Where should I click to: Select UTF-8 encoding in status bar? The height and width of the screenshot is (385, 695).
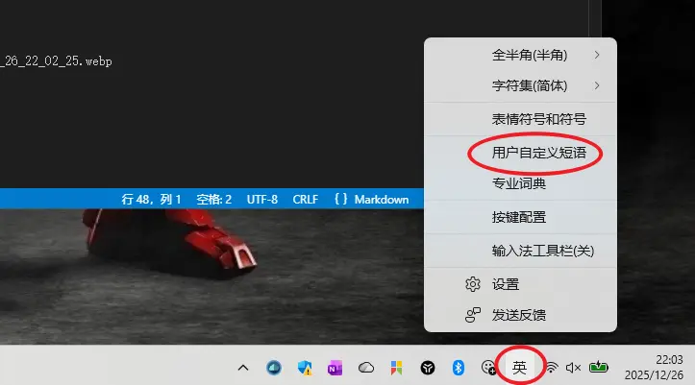click(x=262, y=200)
